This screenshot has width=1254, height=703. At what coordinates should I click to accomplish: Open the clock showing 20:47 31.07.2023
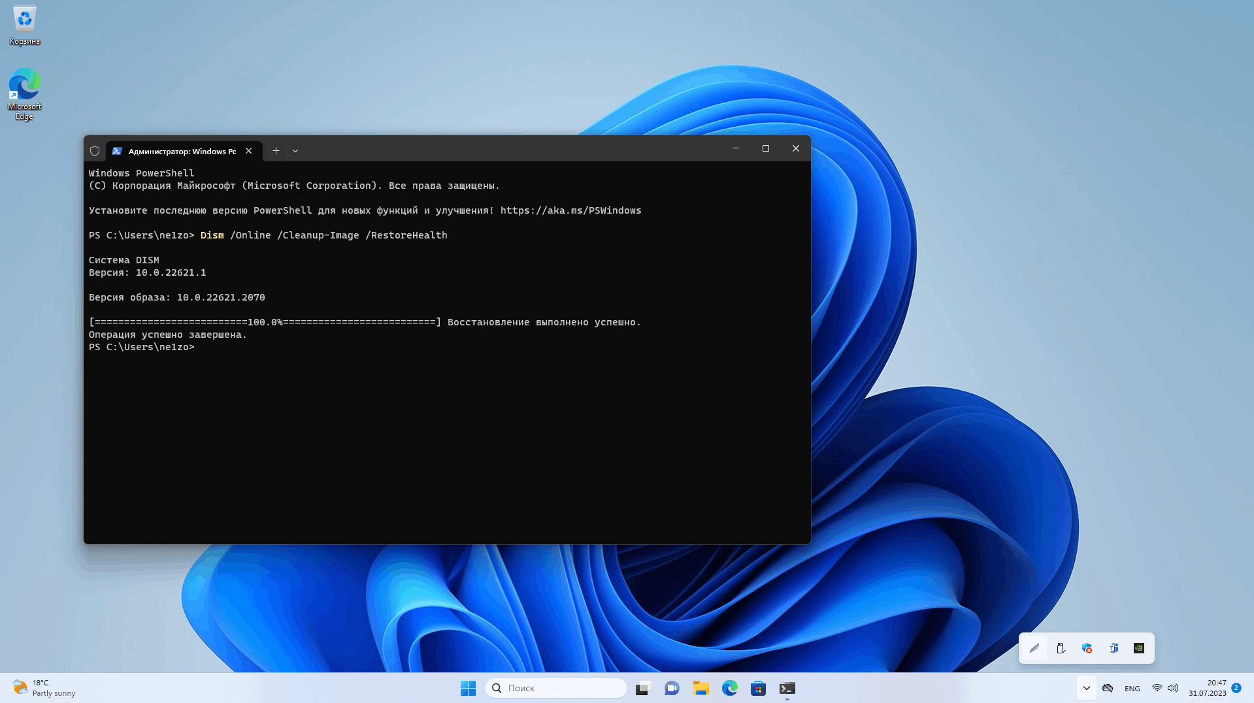click(x=1208, y=688)
